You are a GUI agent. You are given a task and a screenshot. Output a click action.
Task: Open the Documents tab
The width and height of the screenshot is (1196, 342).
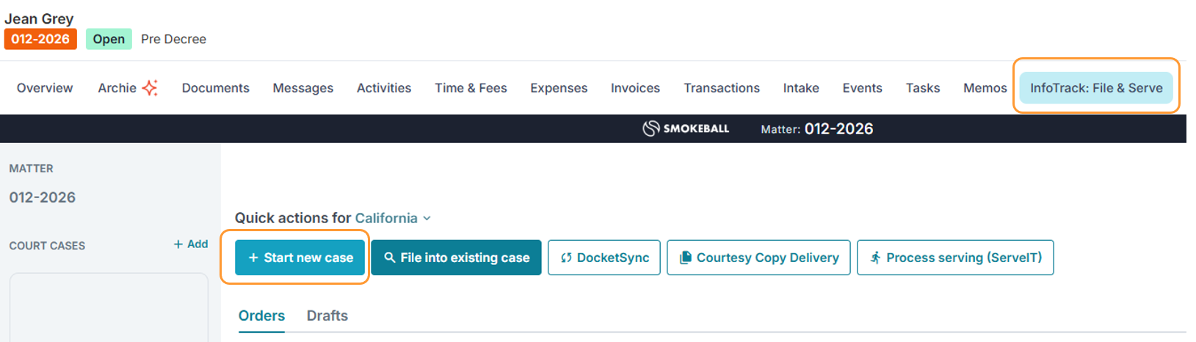(215, 88)
